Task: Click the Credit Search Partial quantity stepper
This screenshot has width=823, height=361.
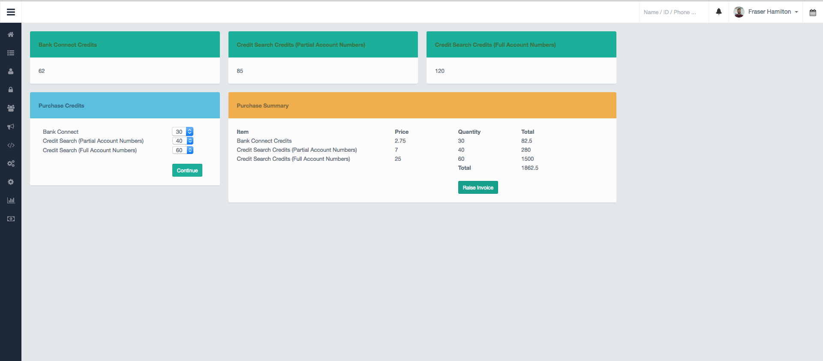Action: click(190, 141)
